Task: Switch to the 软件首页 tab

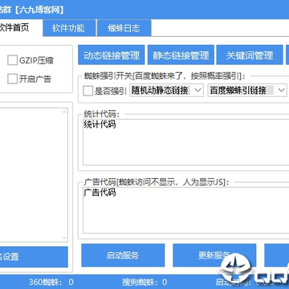Action: coord(18,27)
